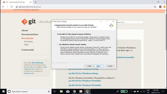167x94 pixels.
Task: Click the git logo on webpage
Action: (28, 22)
